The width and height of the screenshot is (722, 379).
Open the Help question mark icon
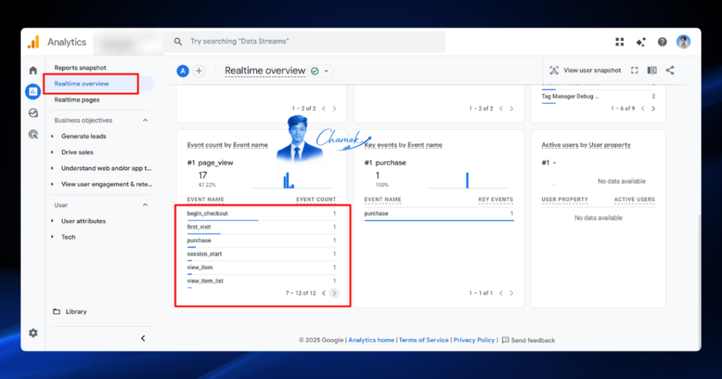click(662, 42)
